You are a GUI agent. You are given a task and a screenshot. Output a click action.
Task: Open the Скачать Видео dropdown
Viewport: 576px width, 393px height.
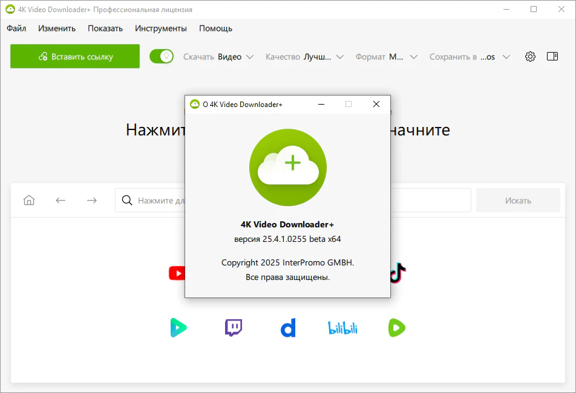[219, 56]
